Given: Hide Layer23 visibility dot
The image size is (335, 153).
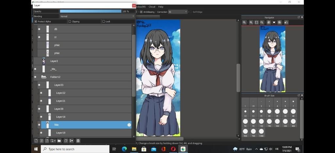Looking at the screenshot, I should point(39,85).
